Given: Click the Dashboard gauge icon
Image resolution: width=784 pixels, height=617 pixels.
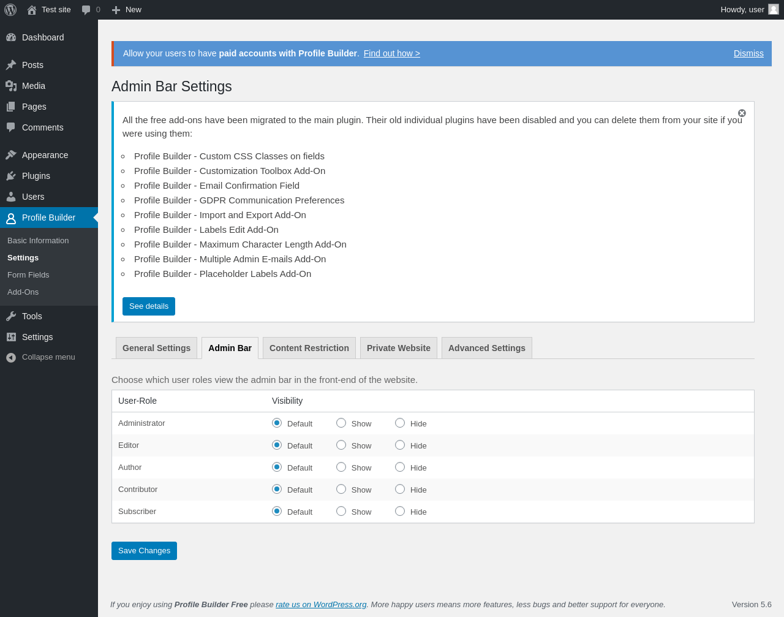Looking at the screenshot, I should click(11, 37).
